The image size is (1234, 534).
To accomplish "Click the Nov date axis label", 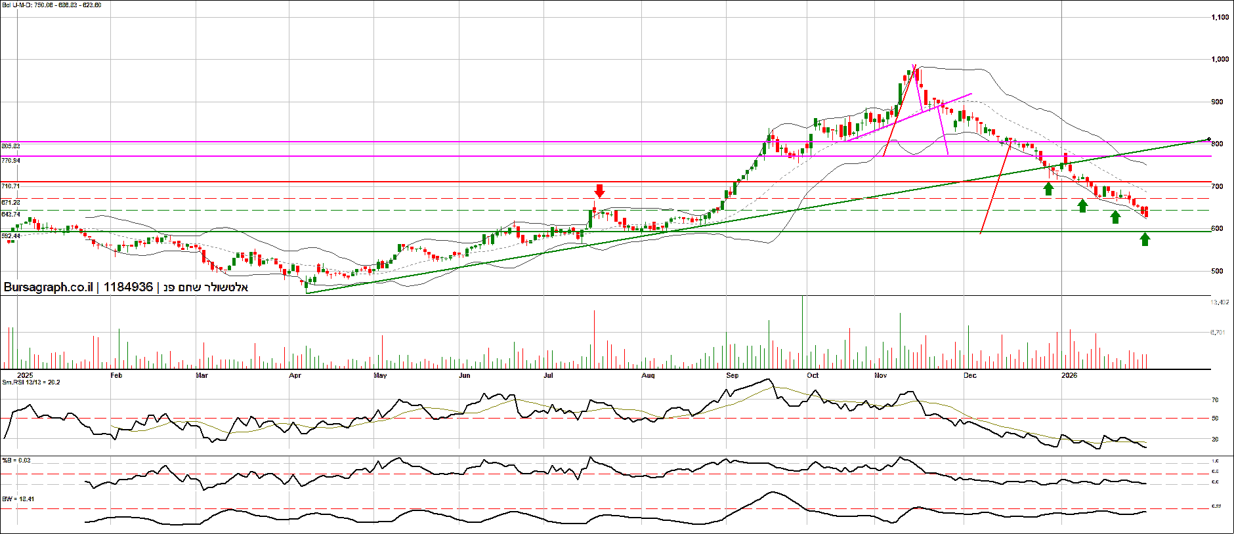I will [881, 375].
